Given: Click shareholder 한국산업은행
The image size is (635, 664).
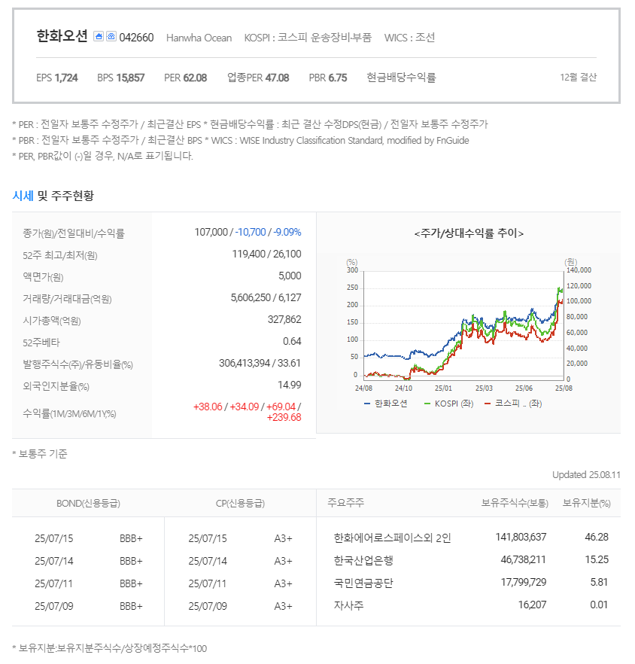Looking at the screenshot, I should 363,560.
